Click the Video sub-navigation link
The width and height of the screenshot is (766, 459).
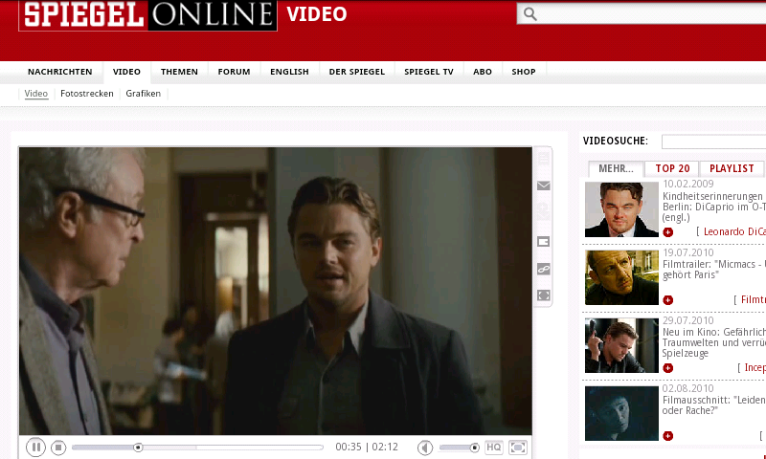point(36,93)
